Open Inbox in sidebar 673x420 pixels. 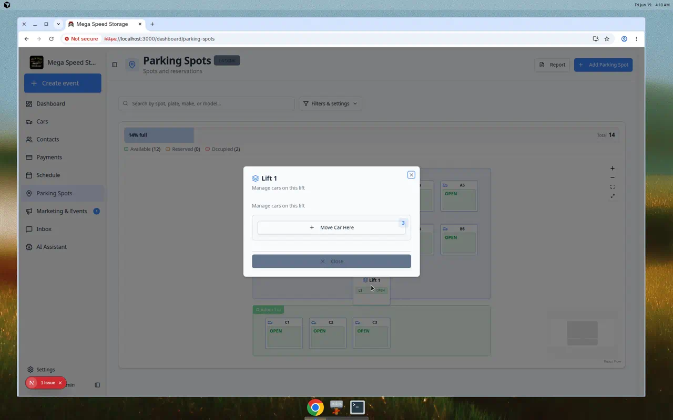click(63, 229)
